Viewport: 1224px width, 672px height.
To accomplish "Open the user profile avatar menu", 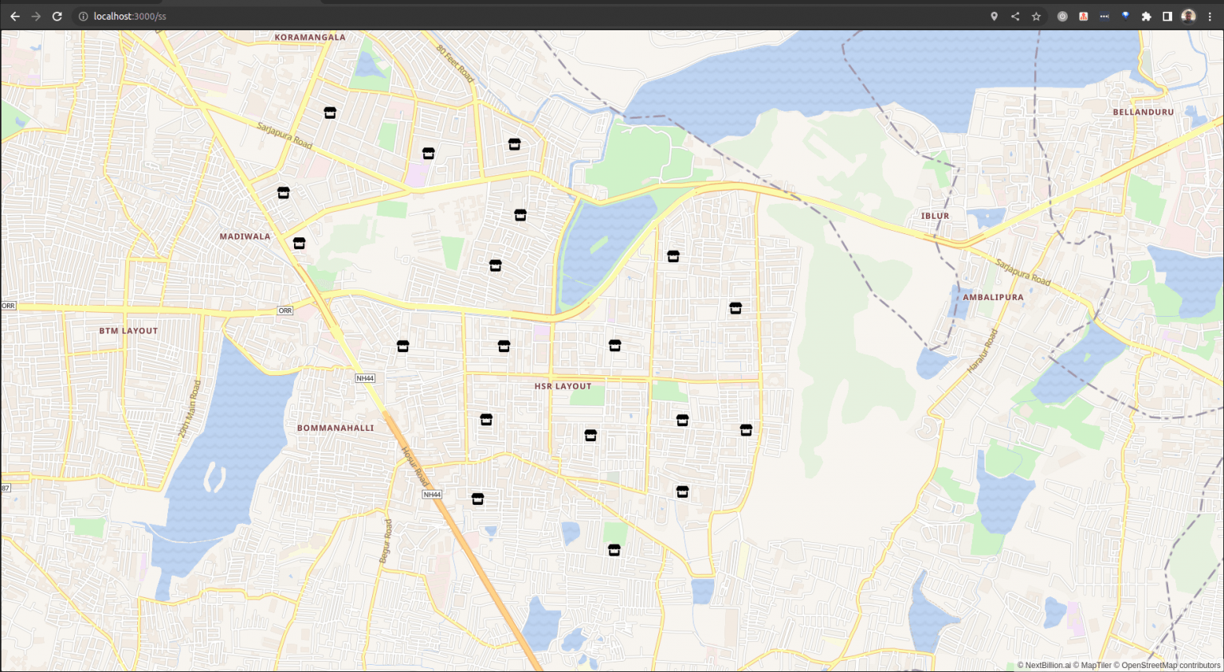I will [x=1188, y=16].
